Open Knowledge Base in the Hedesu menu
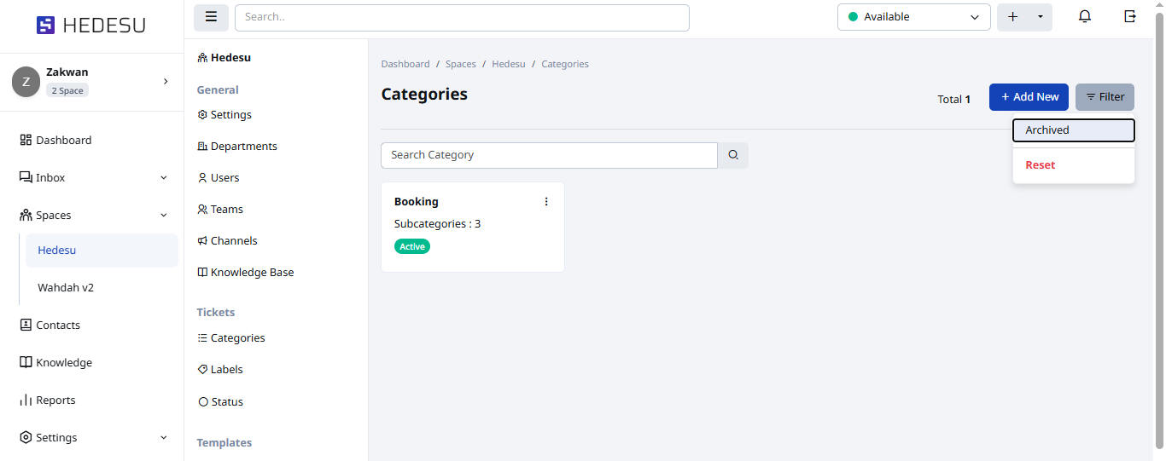 point(252,273)
